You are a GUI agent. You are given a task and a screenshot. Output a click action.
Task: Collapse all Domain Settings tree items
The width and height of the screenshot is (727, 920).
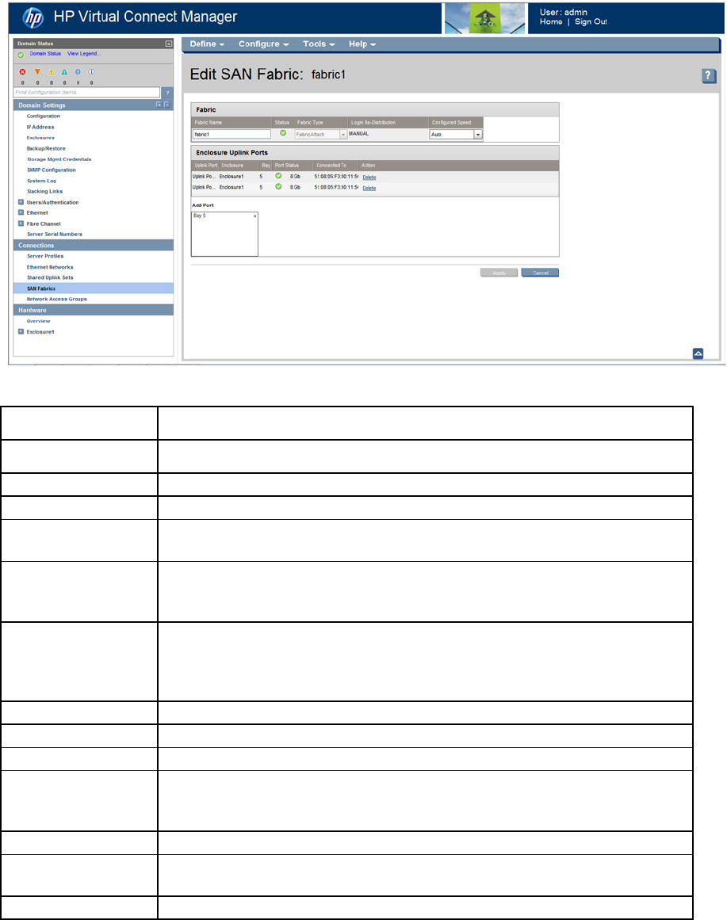point(166,105)
